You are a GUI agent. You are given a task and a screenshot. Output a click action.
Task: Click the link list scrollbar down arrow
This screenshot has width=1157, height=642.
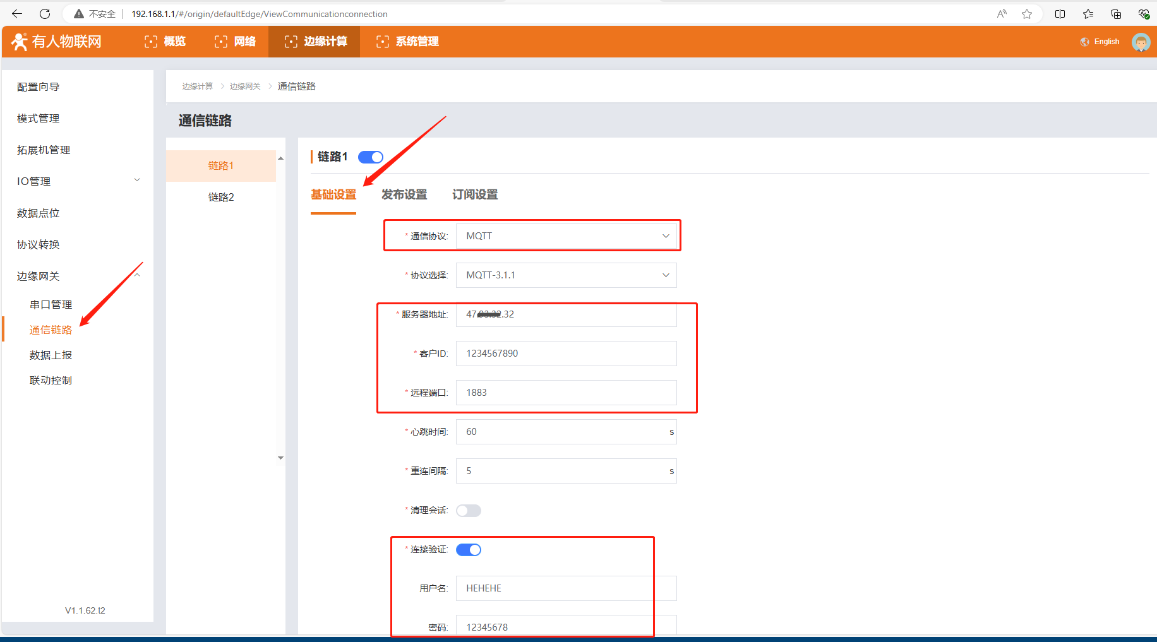280,458
